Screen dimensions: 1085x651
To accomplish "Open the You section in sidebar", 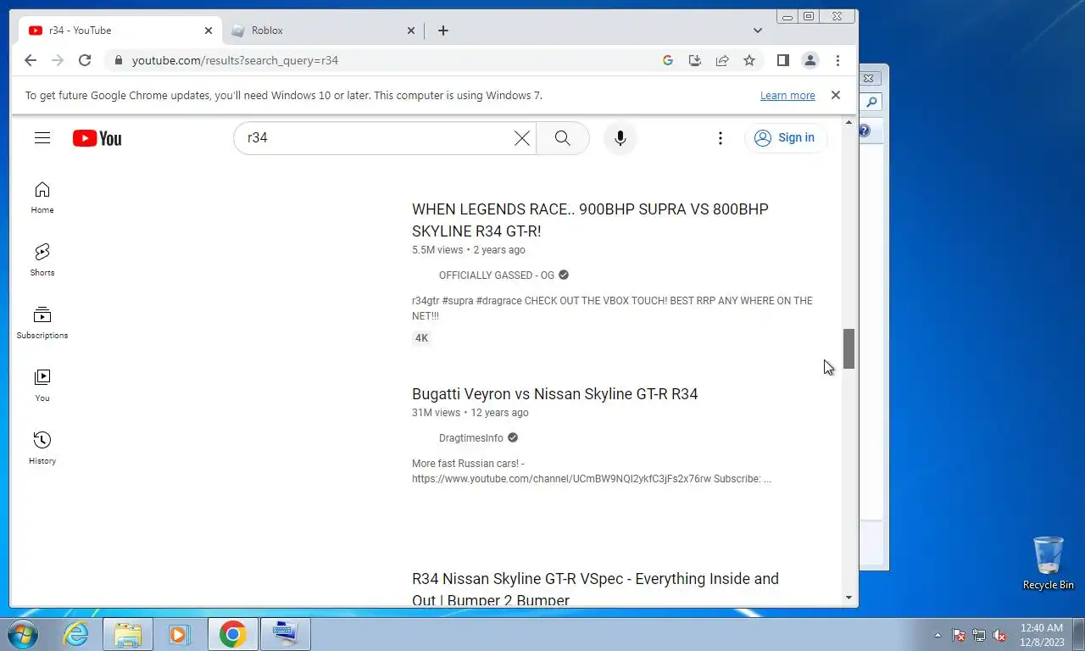I will click(x=42, y=386).
